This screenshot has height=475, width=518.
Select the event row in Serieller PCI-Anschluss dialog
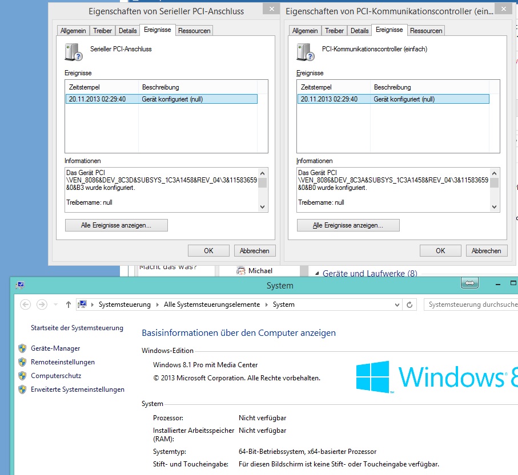pyautogui.click(x=162, y=99)
